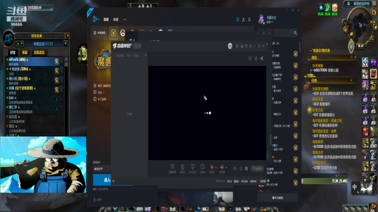This screenshot has height=212, width=378.
Task: Click the 直播伴侣 logo
Action: 122,46
